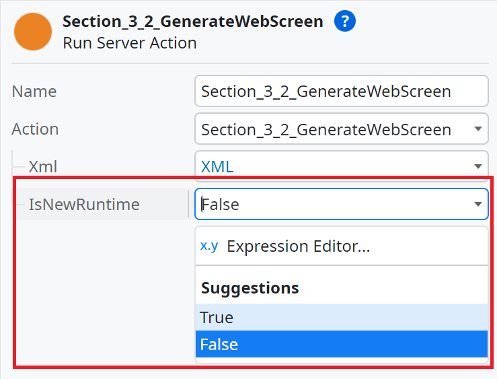
Task: Expand the Action dropdown arrow
Action: pos(477,129)
